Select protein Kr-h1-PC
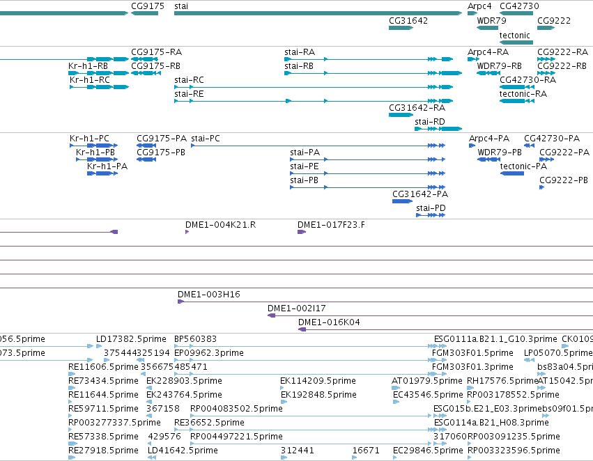This screenshot has width=593, height=461. 94,146
